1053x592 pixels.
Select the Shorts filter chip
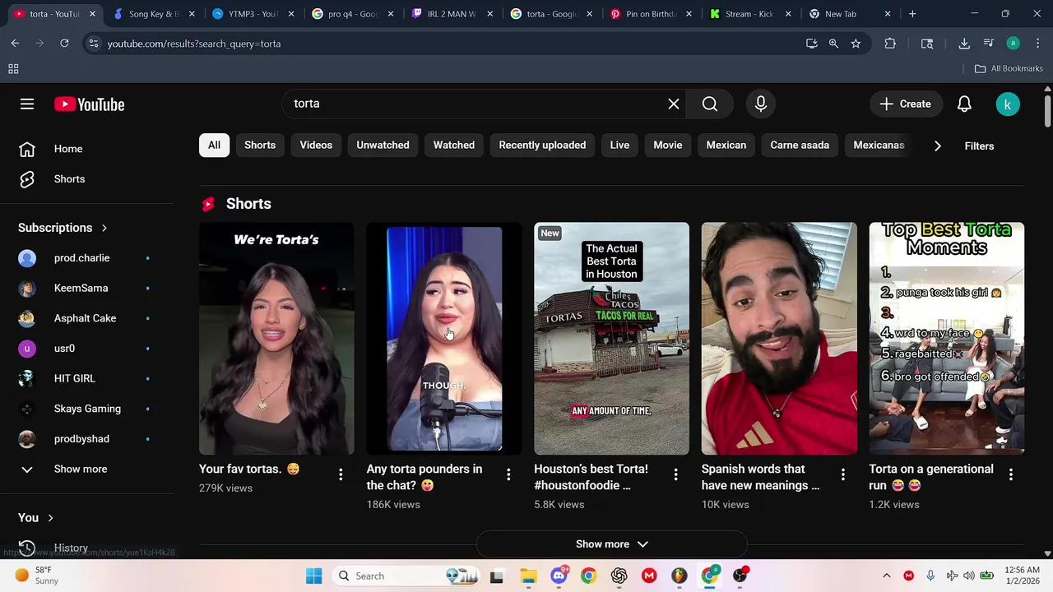[x=260, y=145]
